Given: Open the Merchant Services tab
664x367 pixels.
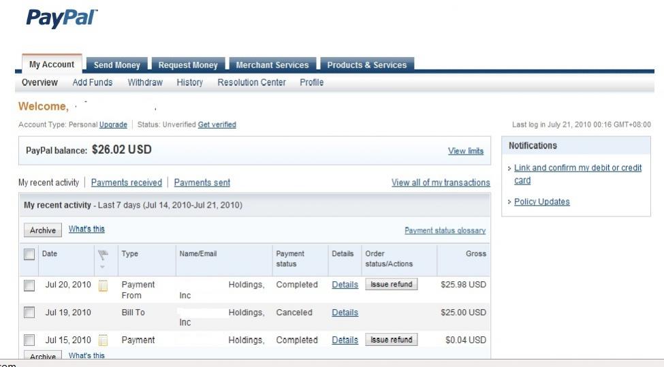Looking at the screenshot, I should click(x=272, y=65).
